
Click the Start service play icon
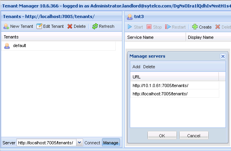click(x=130, y=27)
